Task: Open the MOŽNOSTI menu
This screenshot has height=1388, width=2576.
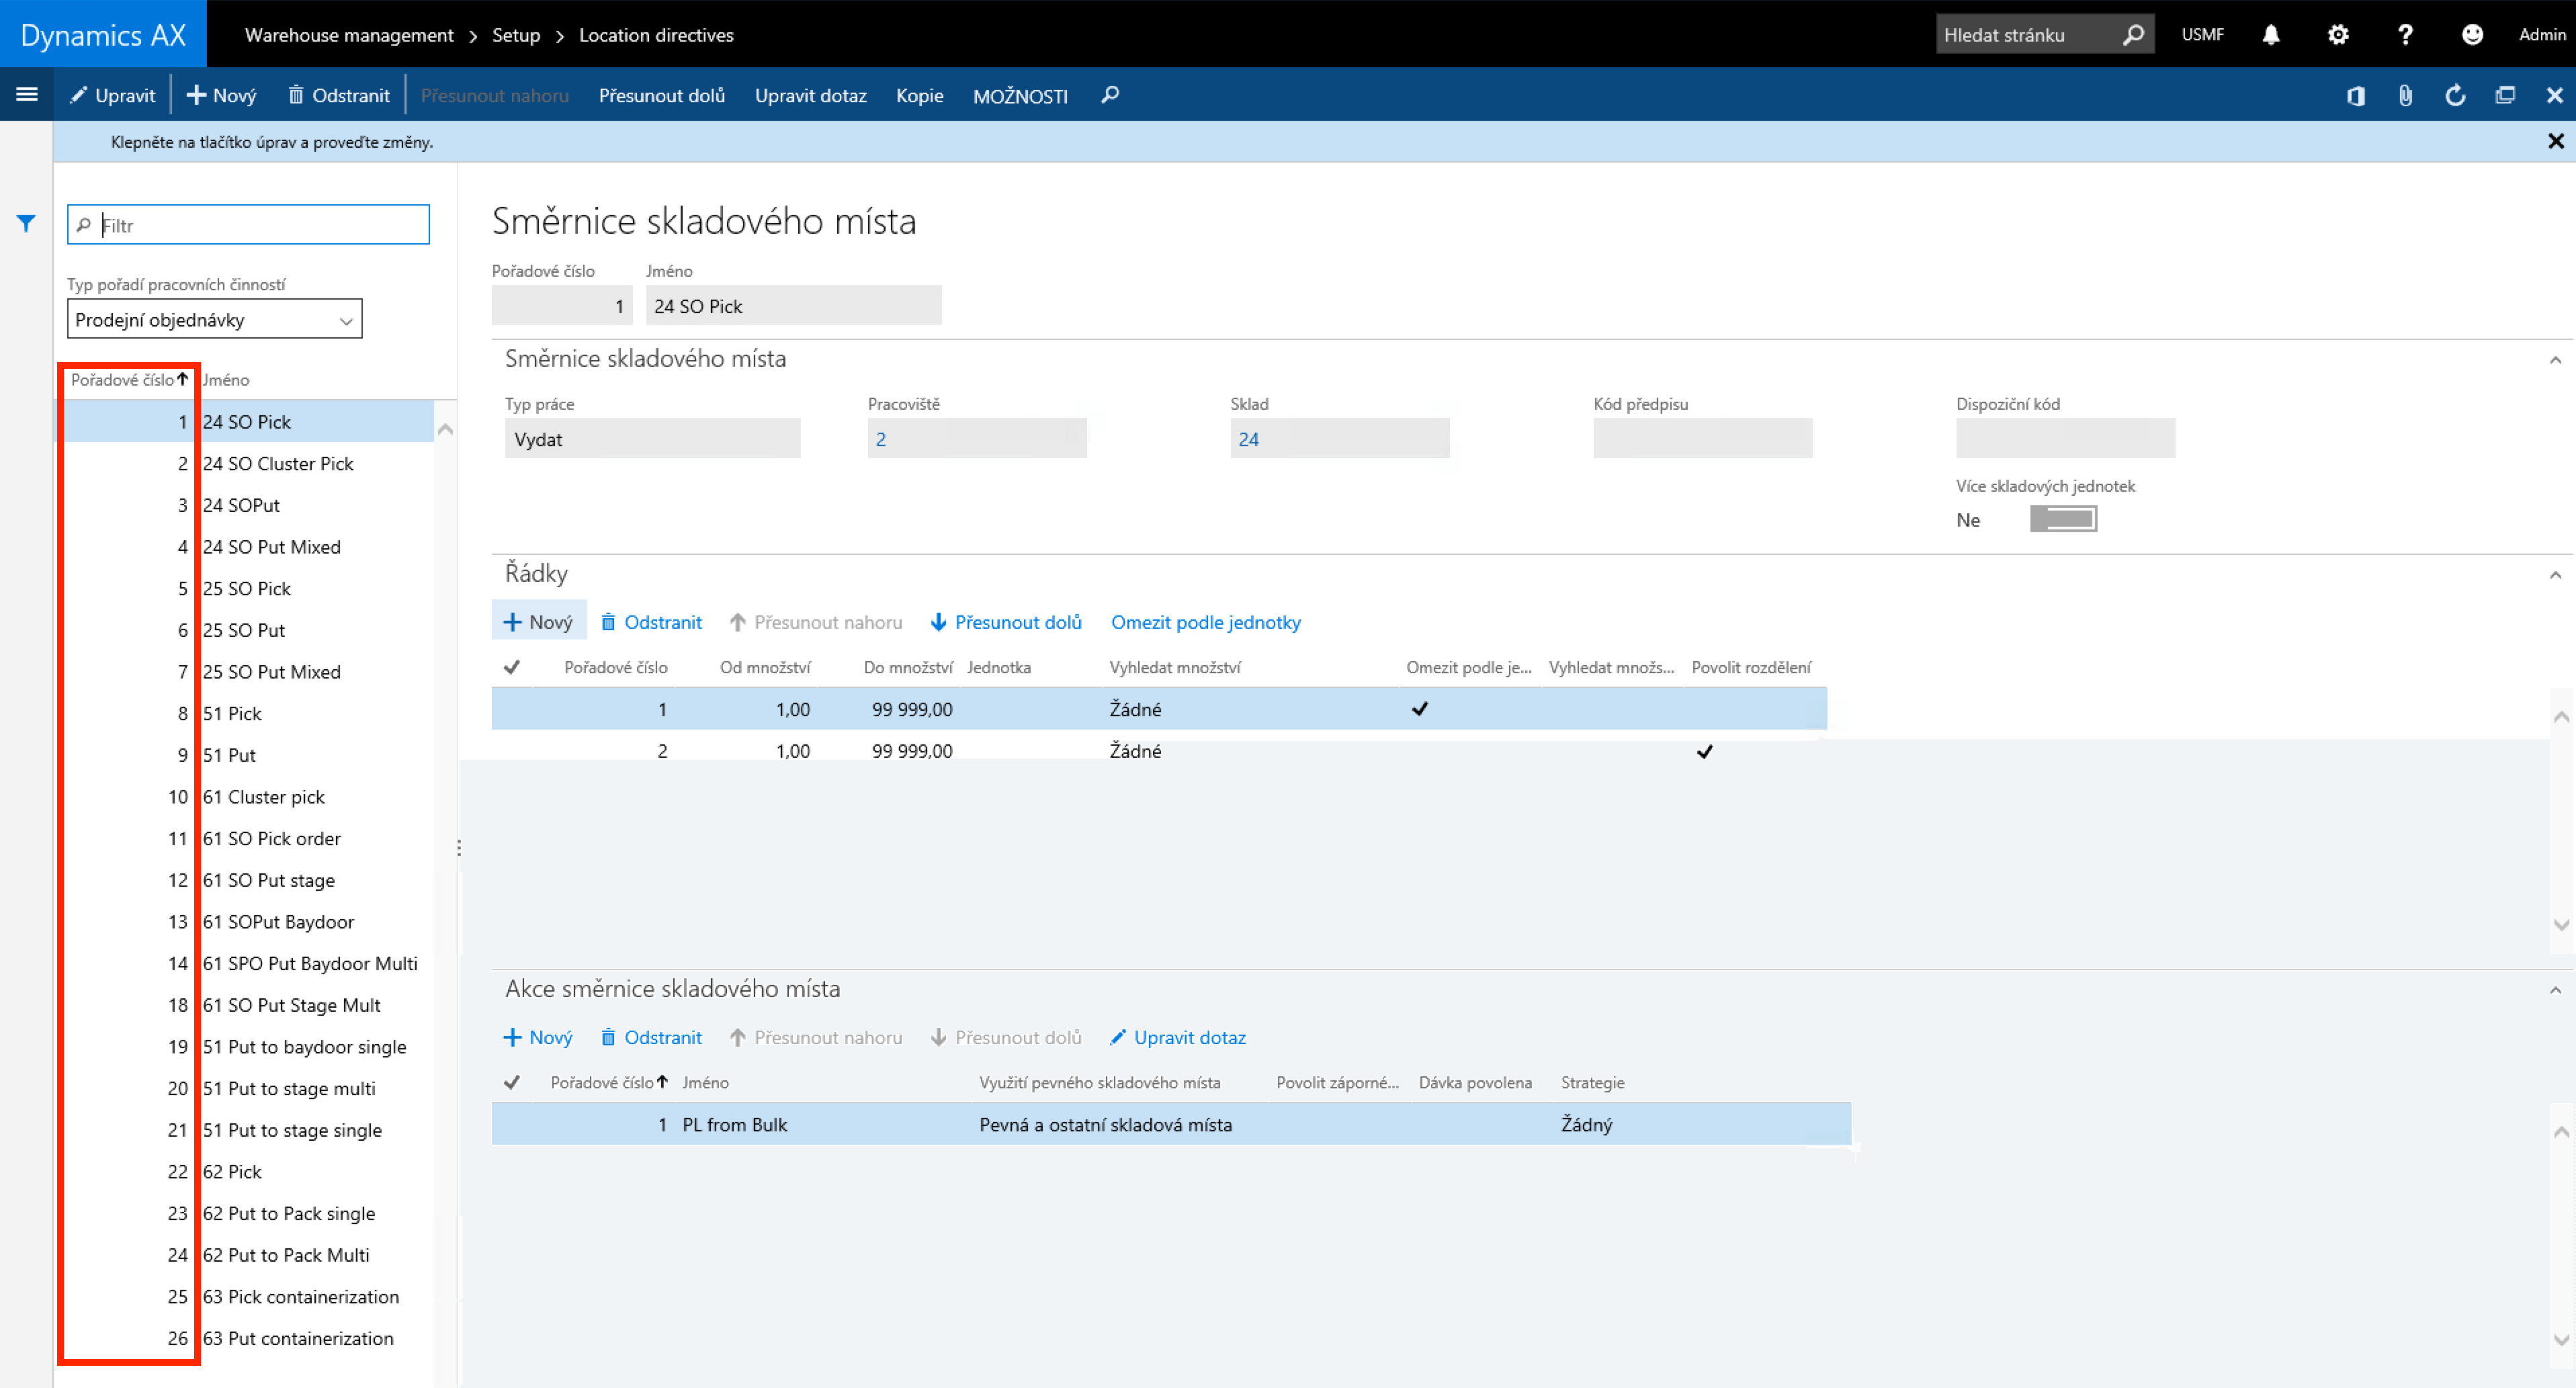Action: (x=1020, y=96)
